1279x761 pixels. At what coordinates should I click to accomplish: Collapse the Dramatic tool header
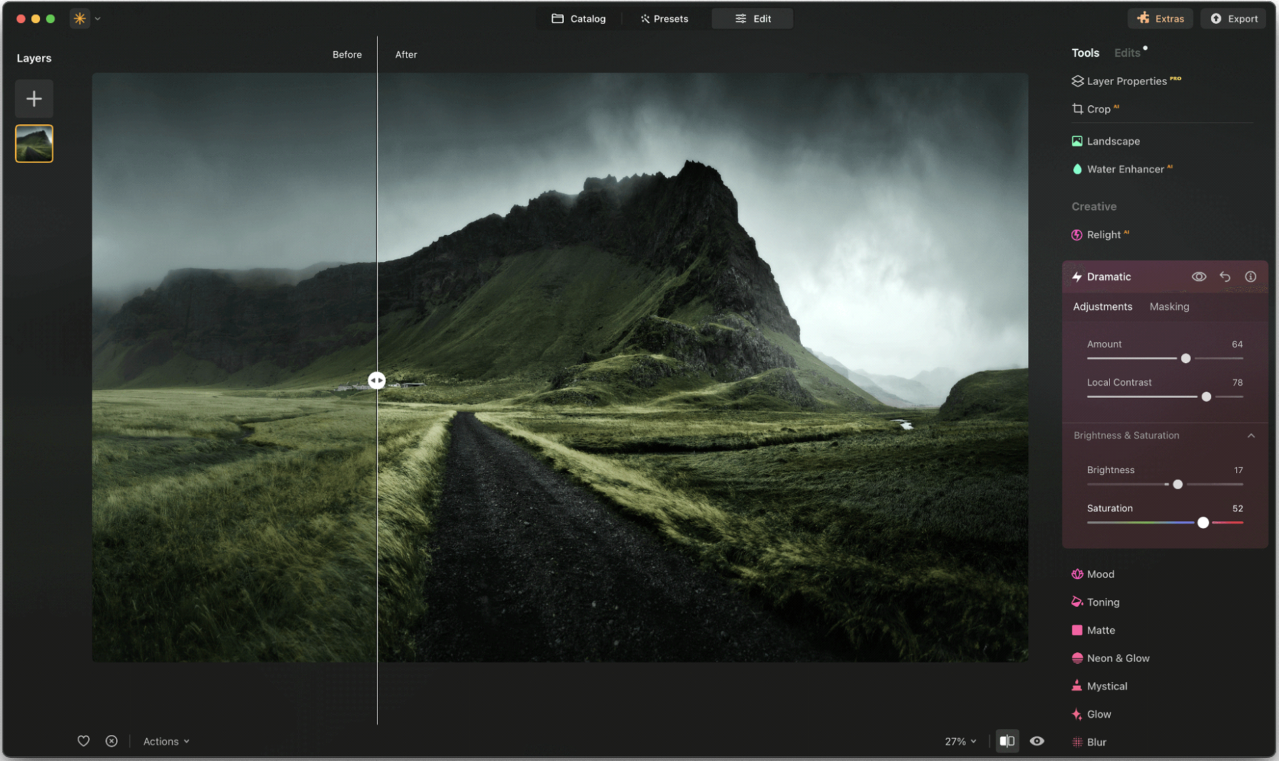point(1109,277)
